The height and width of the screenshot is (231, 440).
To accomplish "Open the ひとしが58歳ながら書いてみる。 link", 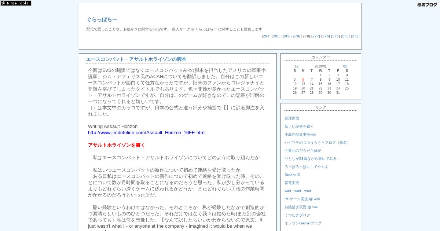I will coord(312,159).
